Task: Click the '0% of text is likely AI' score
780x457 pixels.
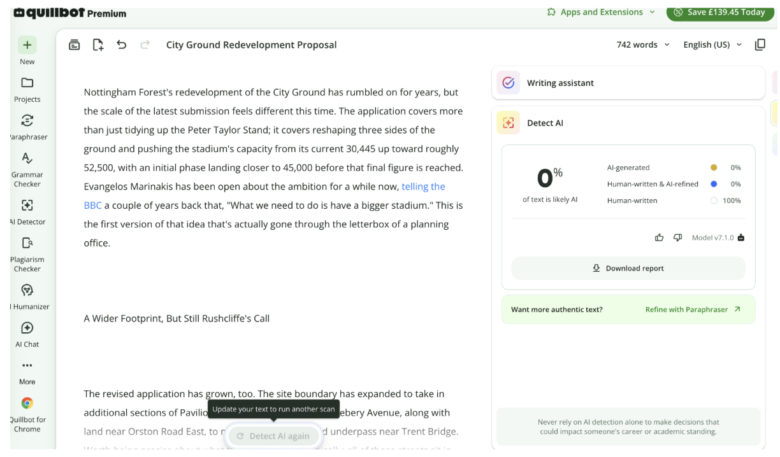Action: [x=550, y=184]
